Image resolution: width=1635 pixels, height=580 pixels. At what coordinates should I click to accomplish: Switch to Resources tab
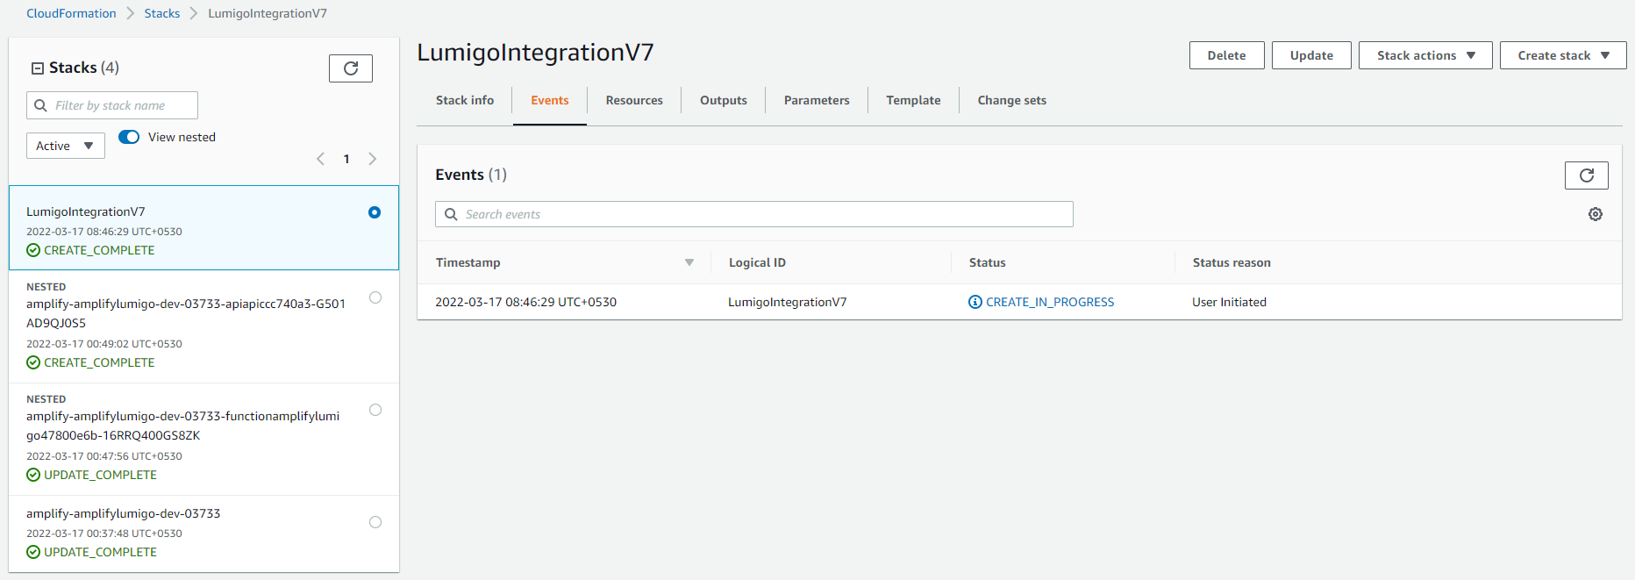(634, 100)
